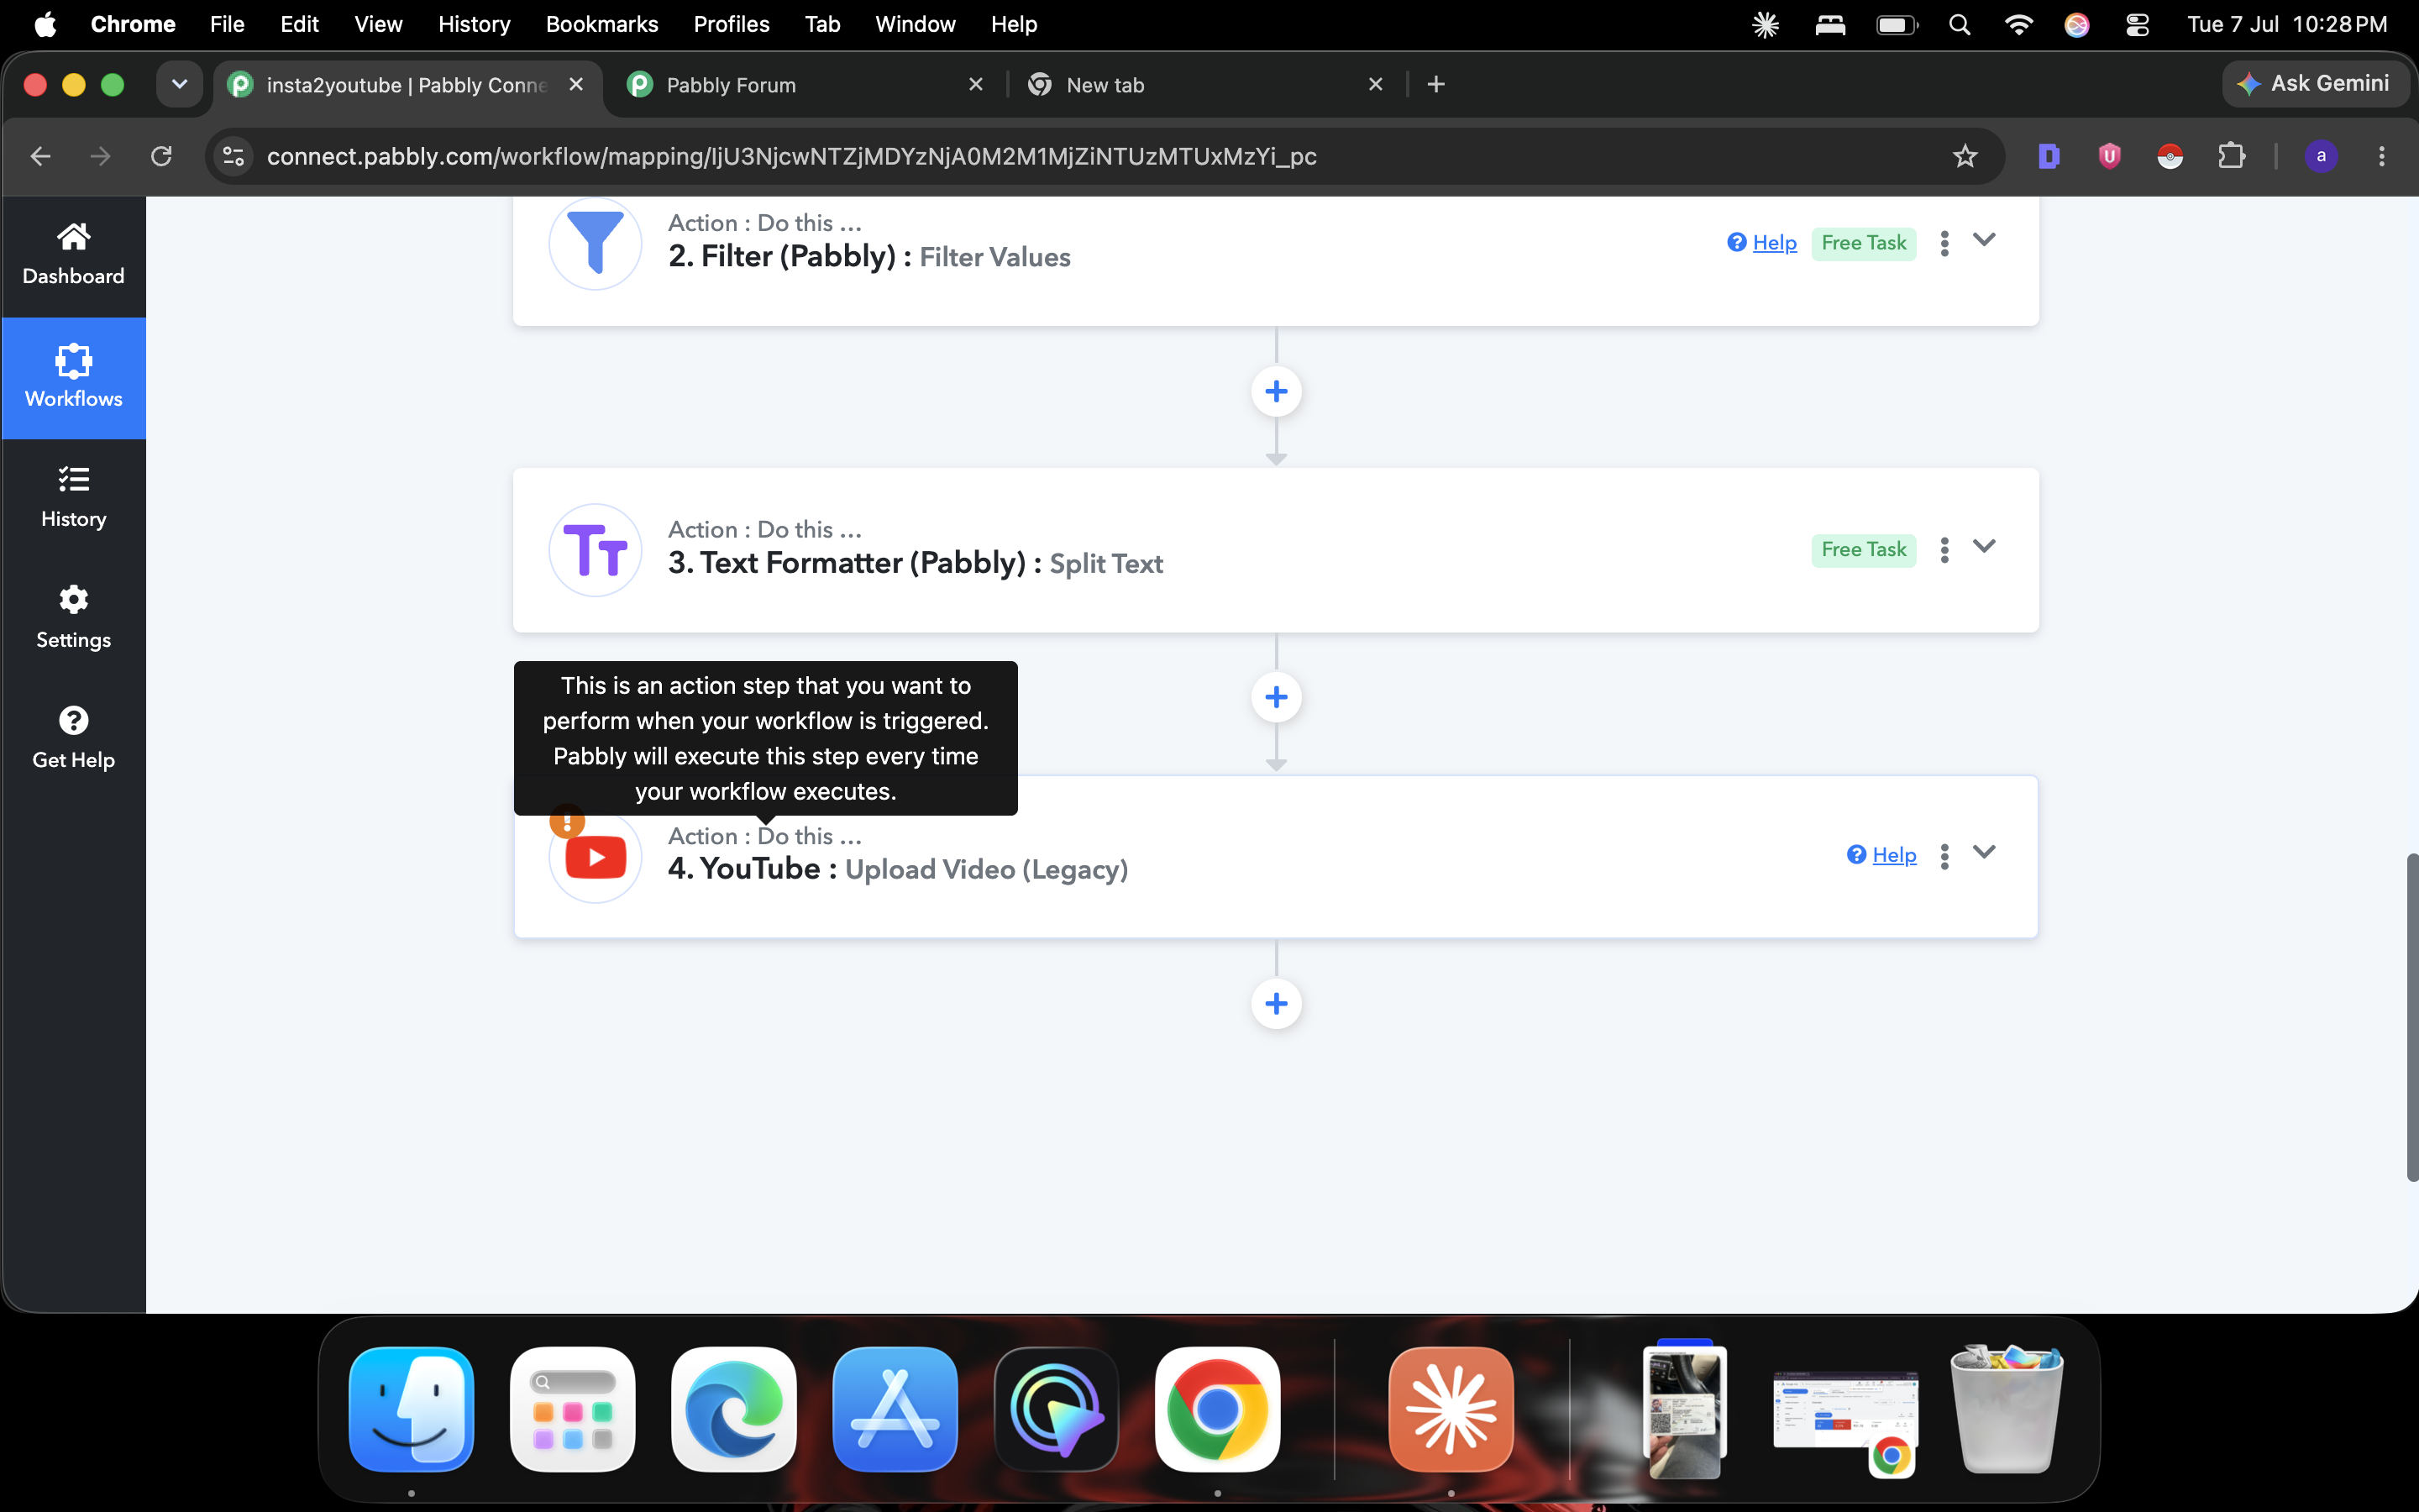Open the Workflows sidebar item
The height and width of the screenshot is (1512, 2419).
(73, 378)
